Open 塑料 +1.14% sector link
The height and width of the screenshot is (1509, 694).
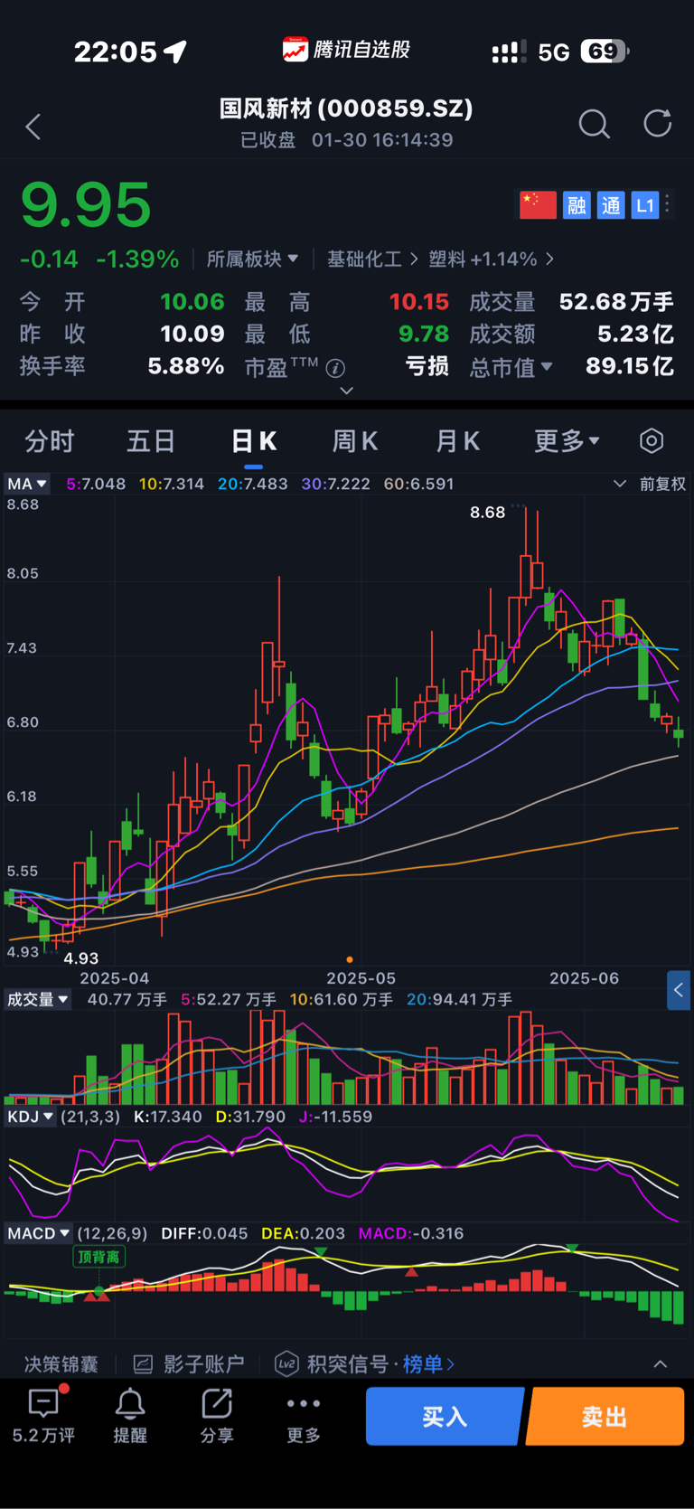pos(491,259)
